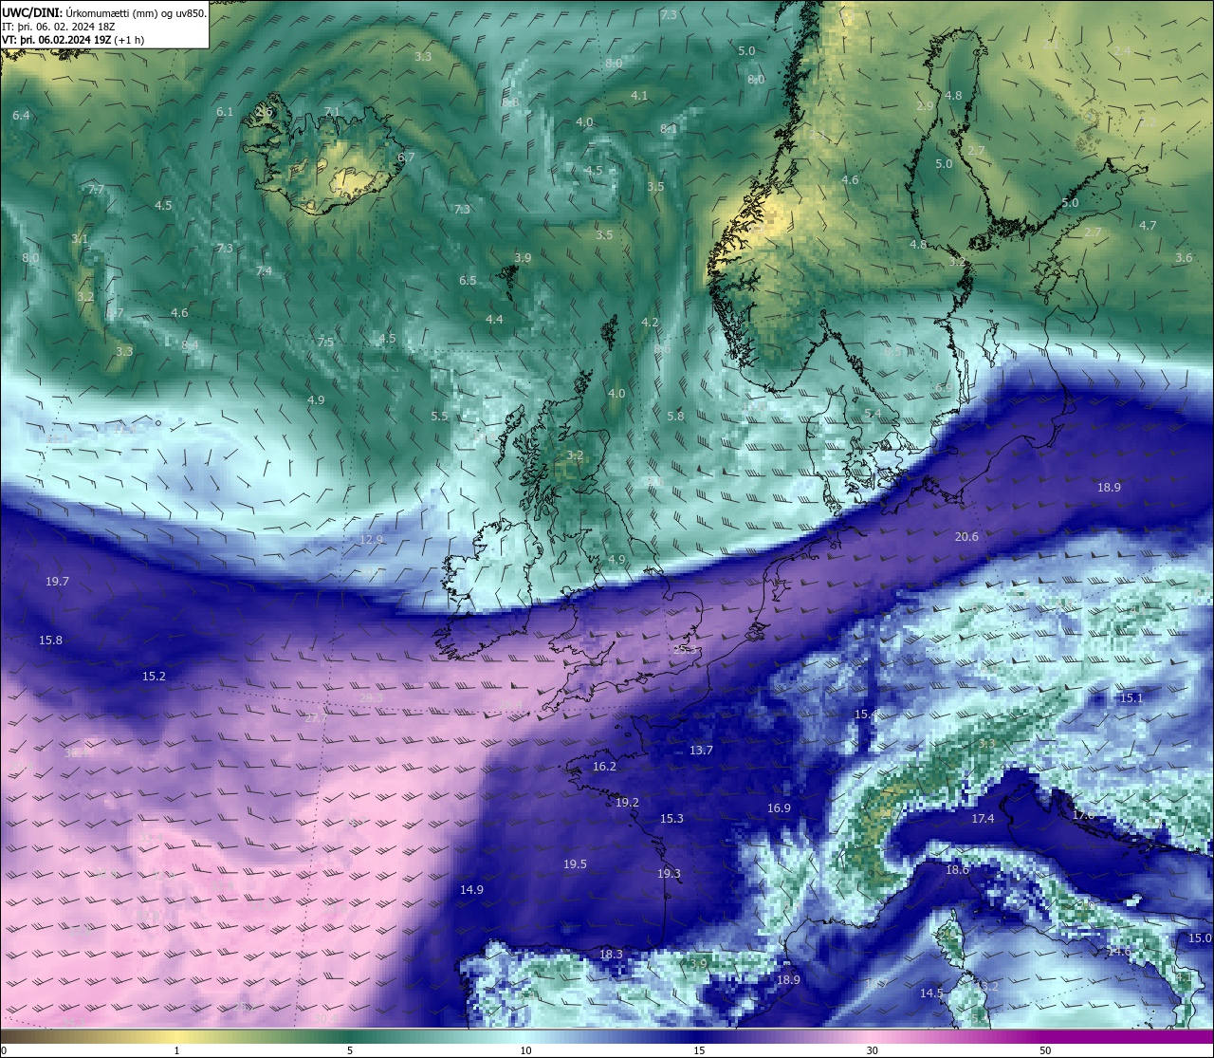This screenshot has height=1058, width=1214.
Task: Click the 5.5 value west of Scotland
Action: (x=439, y=417)
